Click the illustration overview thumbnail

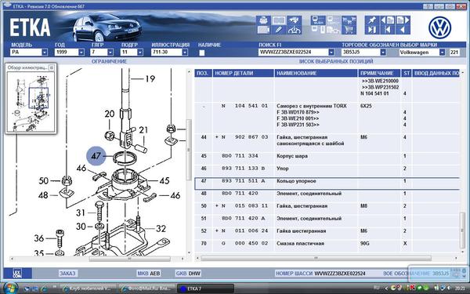tap(31, 102)
